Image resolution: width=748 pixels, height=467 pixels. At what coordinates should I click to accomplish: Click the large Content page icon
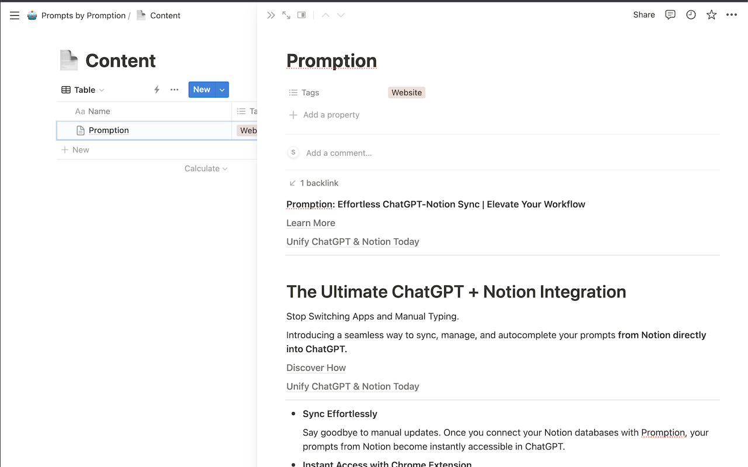tap(68, 60)
